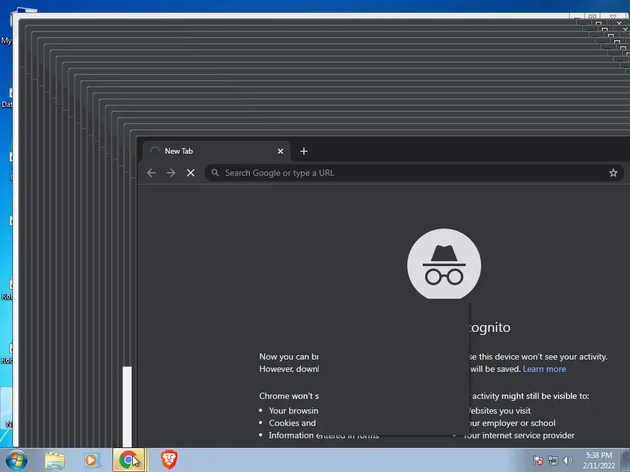Go forward with the Chrome forward arrow
The width and height of the screenshot is (630, 472).
(171, 173)
